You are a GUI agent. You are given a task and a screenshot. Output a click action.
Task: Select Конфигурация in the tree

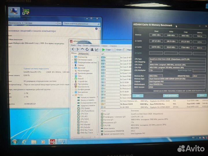(x=84, y=89)
